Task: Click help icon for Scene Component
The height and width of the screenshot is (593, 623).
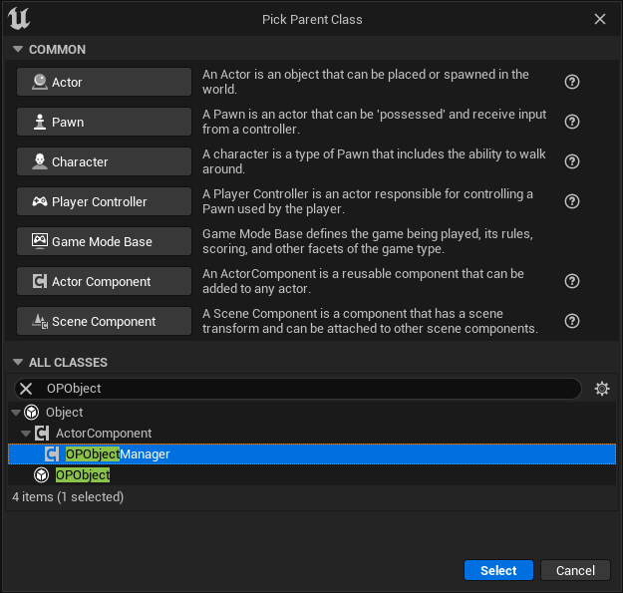Action: coord(572,321)
